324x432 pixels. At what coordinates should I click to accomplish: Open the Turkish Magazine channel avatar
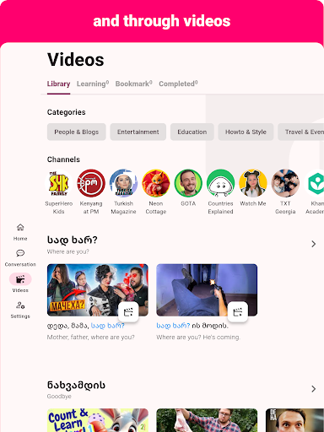pyautogui.click(x=123, y=183)
